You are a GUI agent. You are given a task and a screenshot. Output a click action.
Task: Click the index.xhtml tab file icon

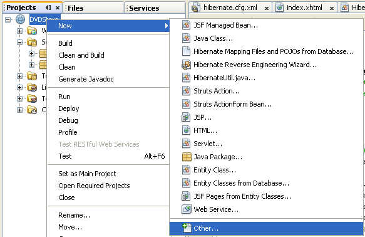280,8
